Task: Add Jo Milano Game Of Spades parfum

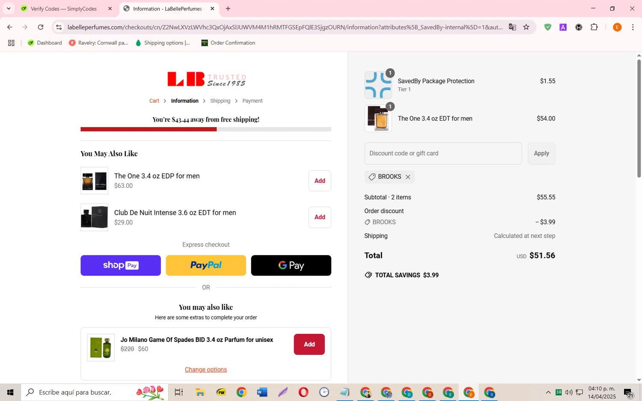Action: coord(309,345)
